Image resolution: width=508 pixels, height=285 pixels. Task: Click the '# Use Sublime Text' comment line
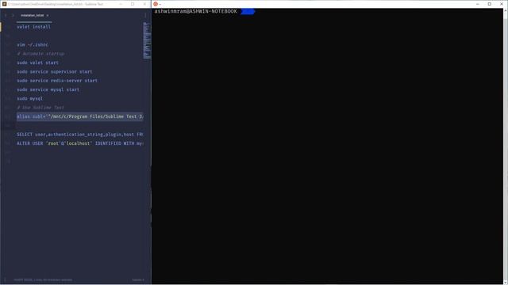40,108
